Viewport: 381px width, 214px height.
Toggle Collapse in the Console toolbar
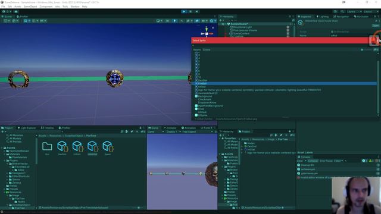[313, 161]
